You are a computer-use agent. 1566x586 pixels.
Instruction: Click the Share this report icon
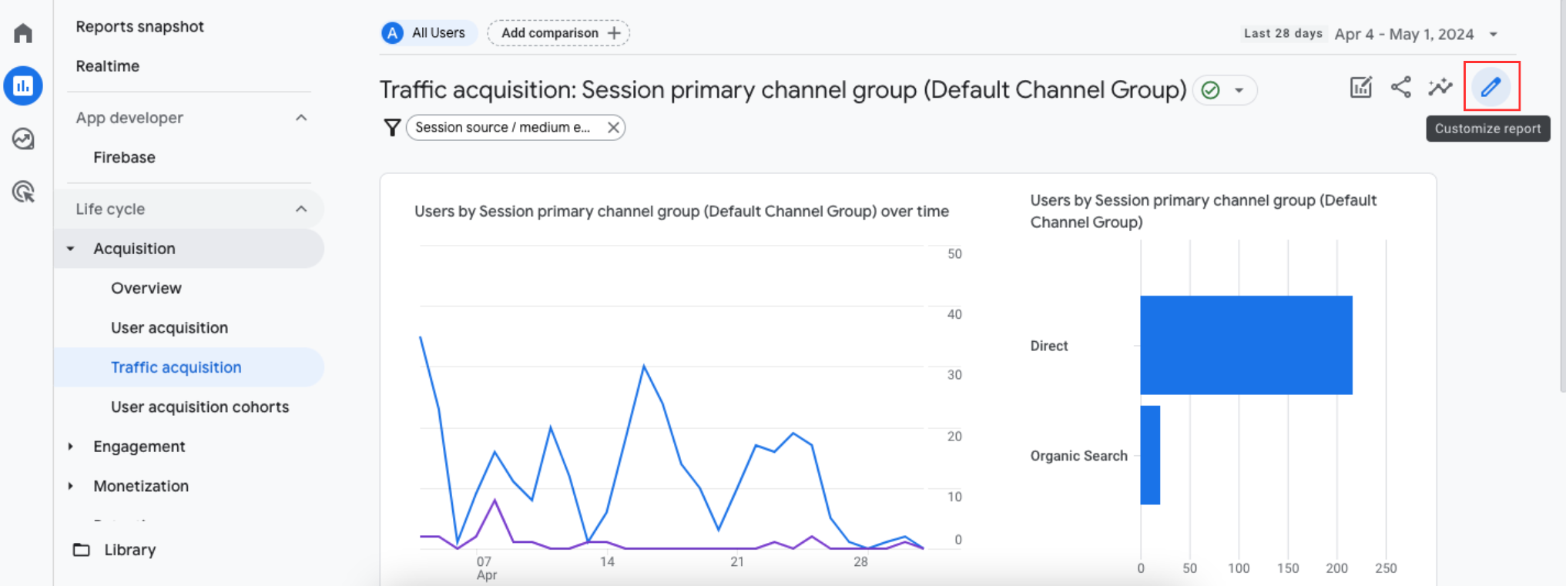[1400, 87]
